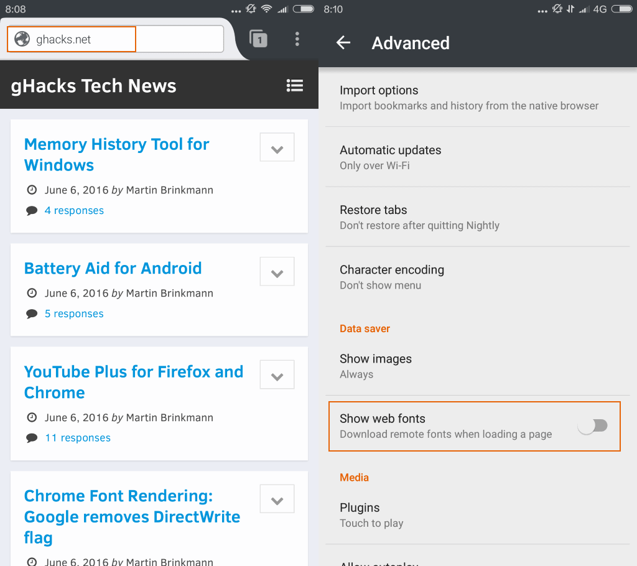This screenshot has width=637, height=566.
Task: Open Battery Aid for Android article
Action: point(113,268)
